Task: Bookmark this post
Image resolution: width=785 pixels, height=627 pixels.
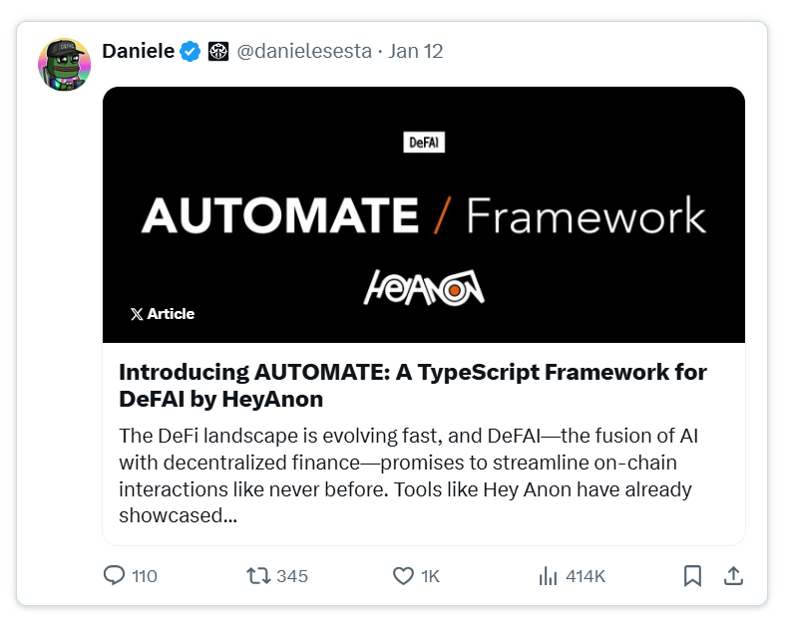Action: [692, 576]
